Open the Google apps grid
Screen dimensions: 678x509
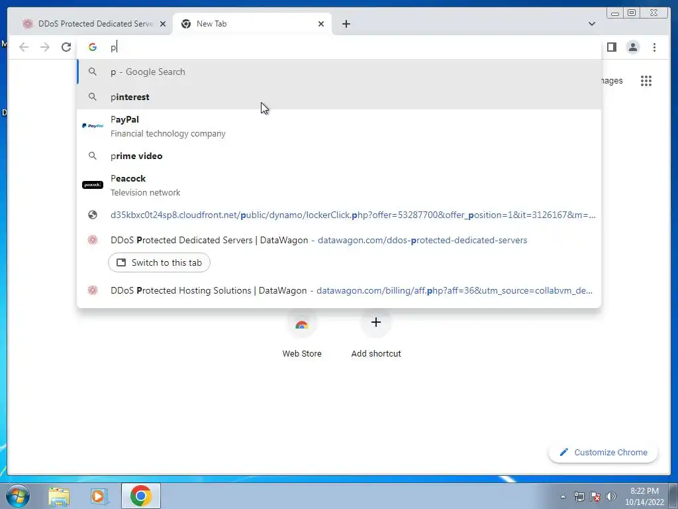[646, 80]
